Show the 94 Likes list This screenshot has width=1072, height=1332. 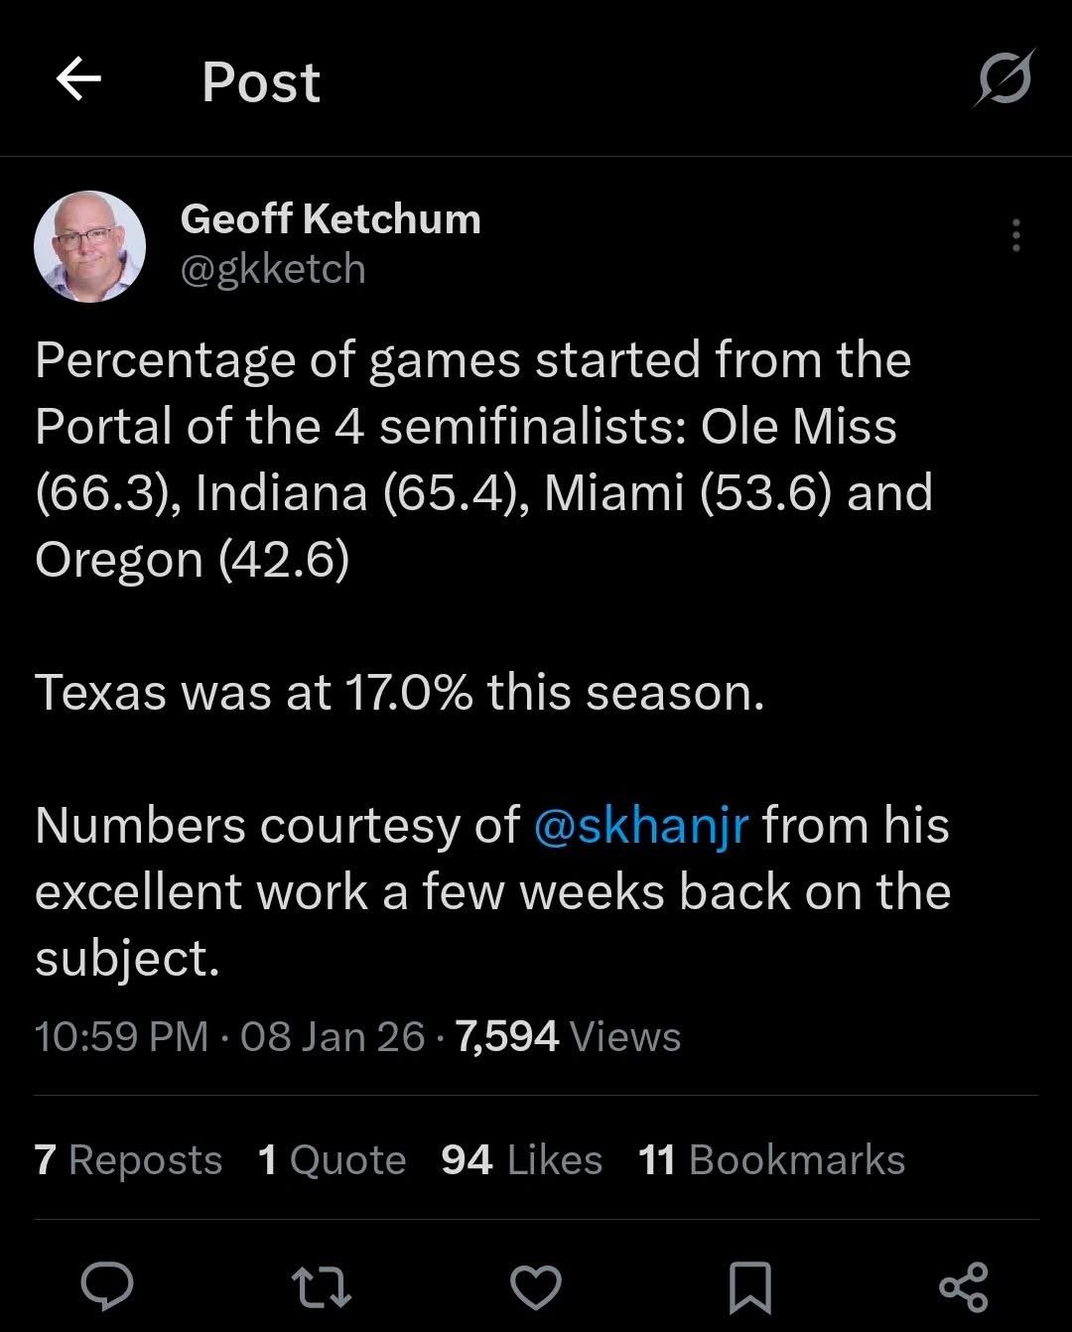[521, 1159]
